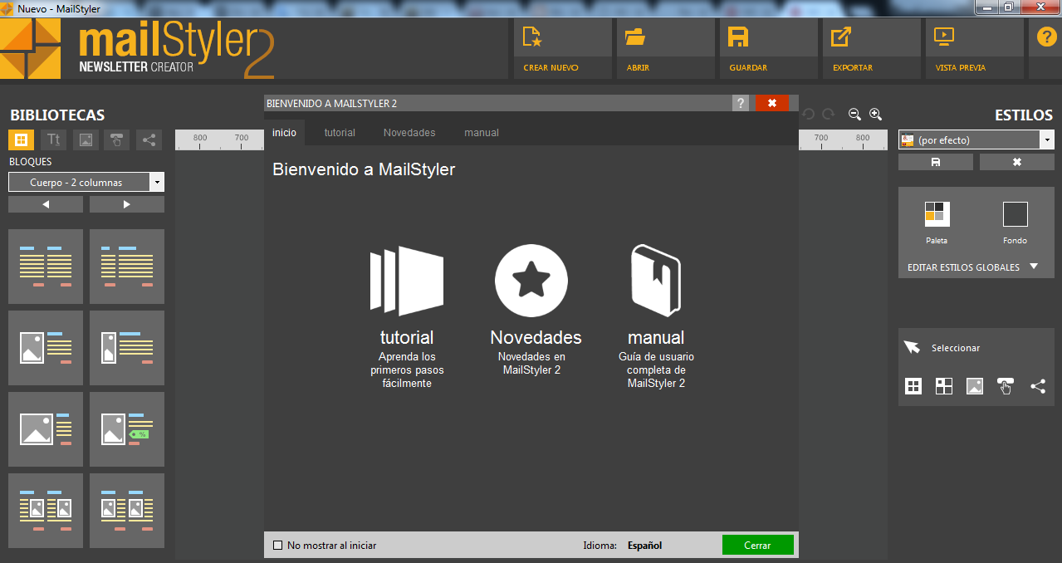1062x563 pixels.
Task: Check 'No mostrar al iniciar' box
Action: (278, 546)
